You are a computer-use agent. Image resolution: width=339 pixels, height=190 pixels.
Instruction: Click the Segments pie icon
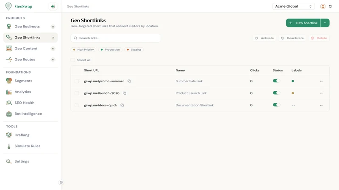(9, 81)
